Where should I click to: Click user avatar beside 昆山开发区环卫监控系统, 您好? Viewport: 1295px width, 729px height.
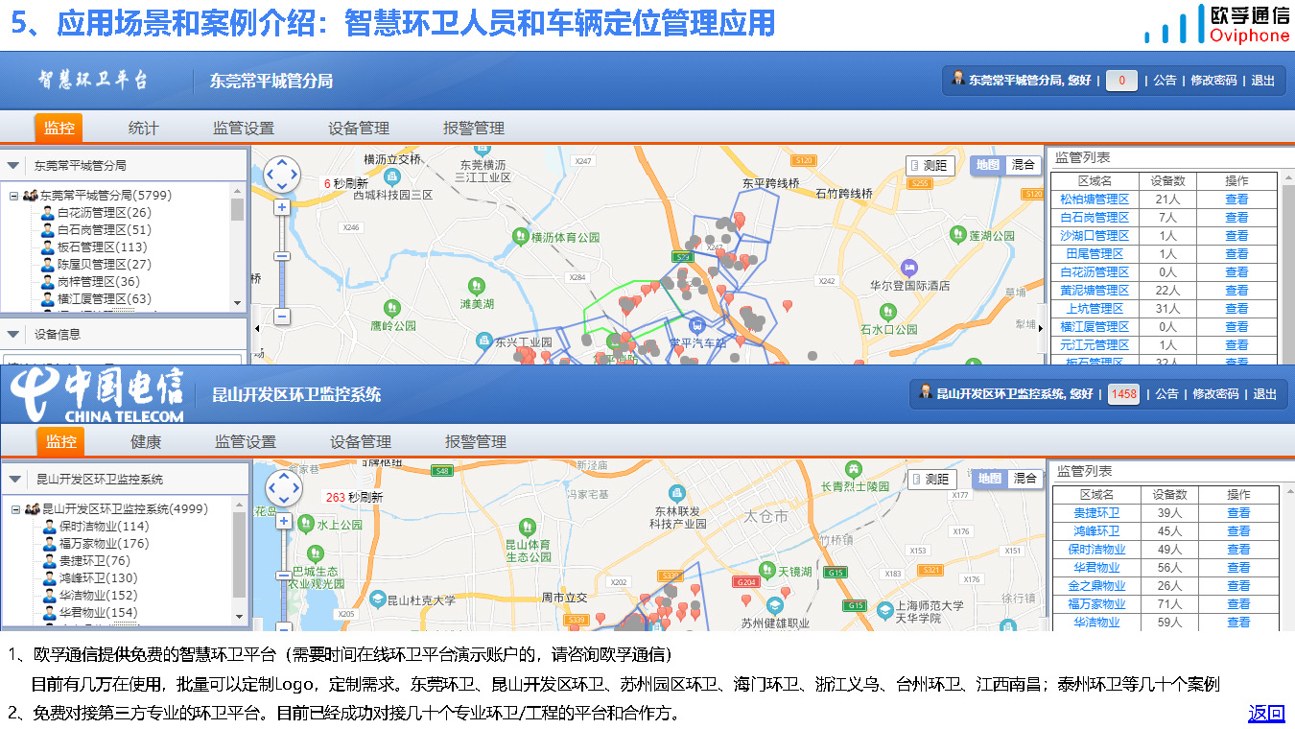tap(926, 392)
